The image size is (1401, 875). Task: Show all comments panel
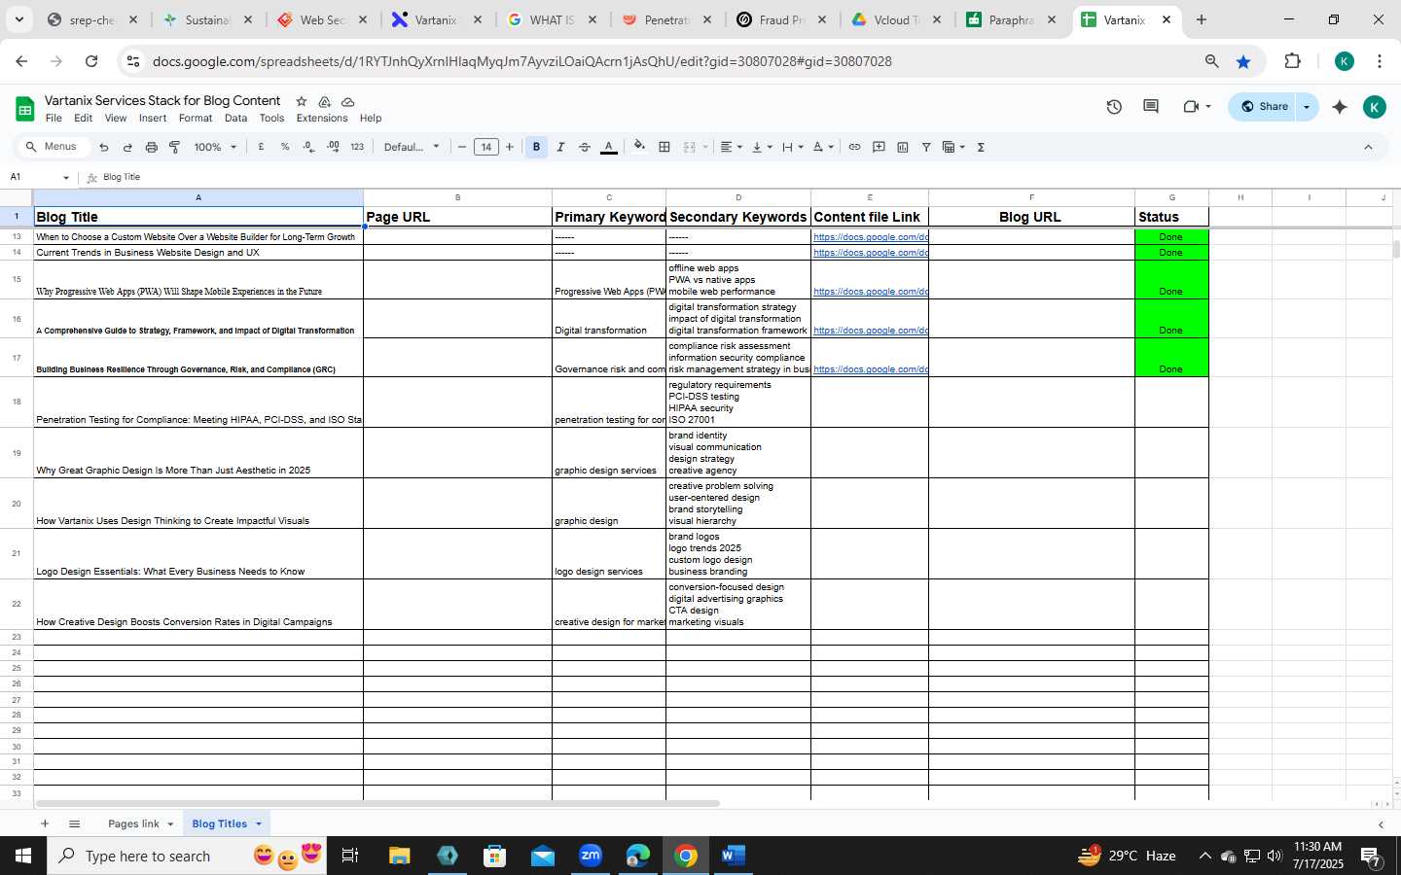1151,107
